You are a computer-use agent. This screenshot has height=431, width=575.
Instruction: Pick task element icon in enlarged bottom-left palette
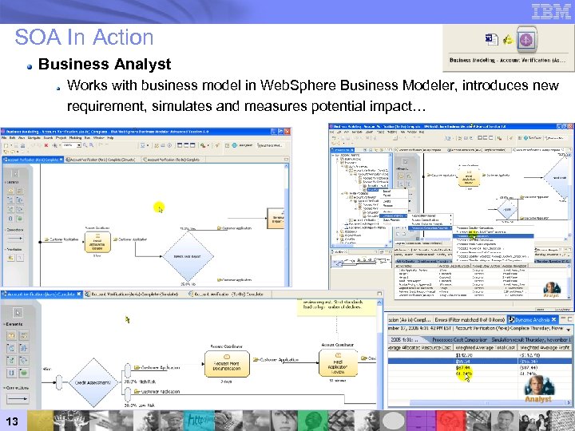(x=11, y=336)
